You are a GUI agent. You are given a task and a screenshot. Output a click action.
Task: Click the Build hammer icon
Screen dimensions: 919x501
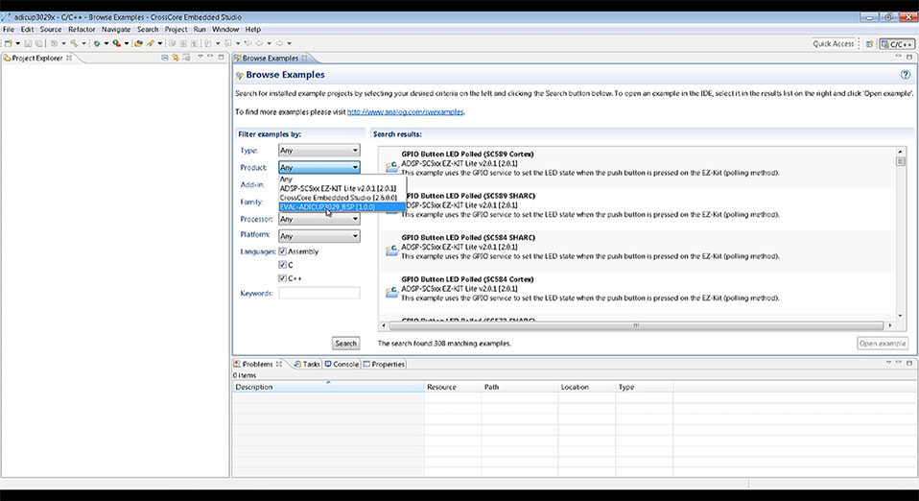(74, 43)
